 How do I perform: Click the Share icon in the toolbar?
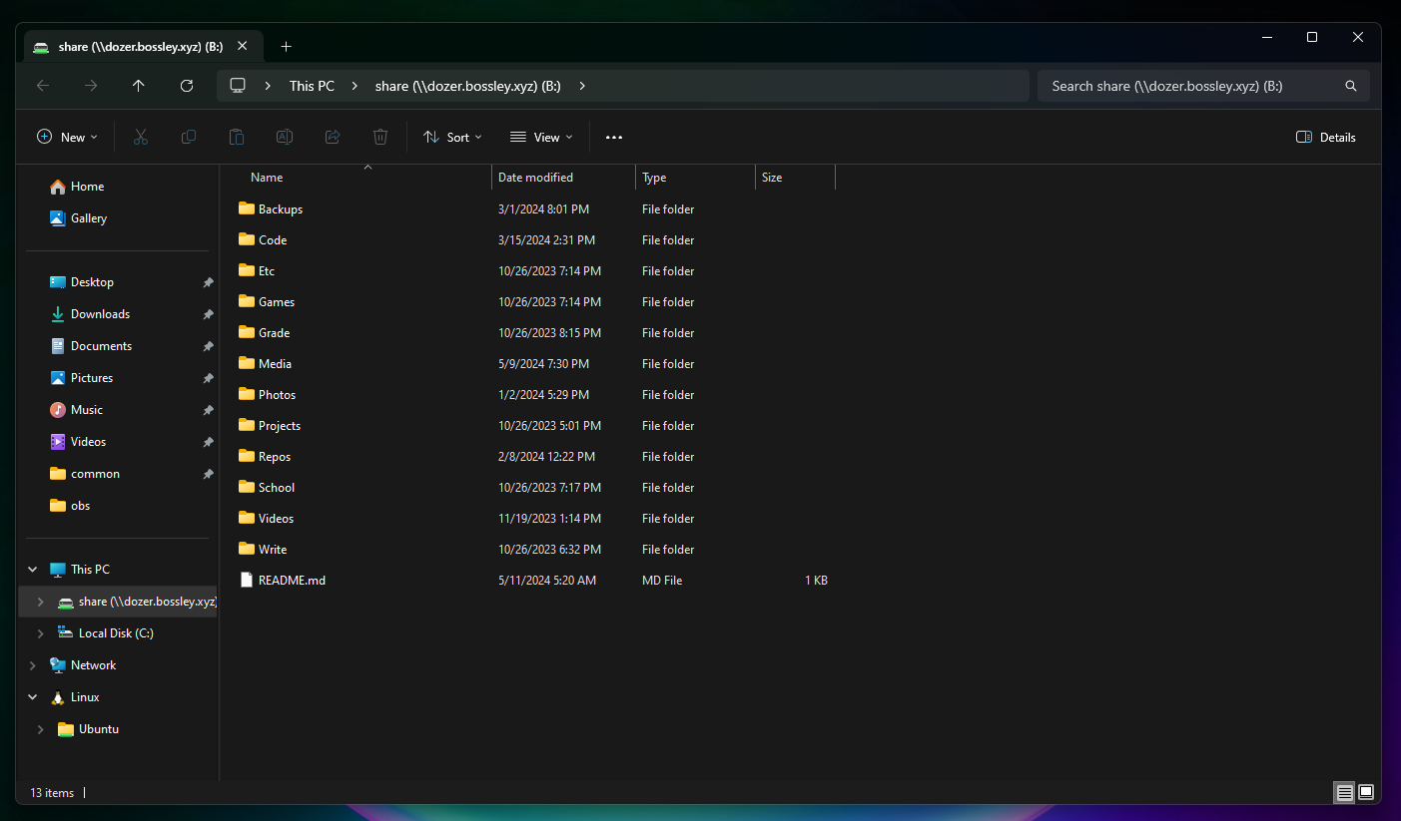point(332,137)
